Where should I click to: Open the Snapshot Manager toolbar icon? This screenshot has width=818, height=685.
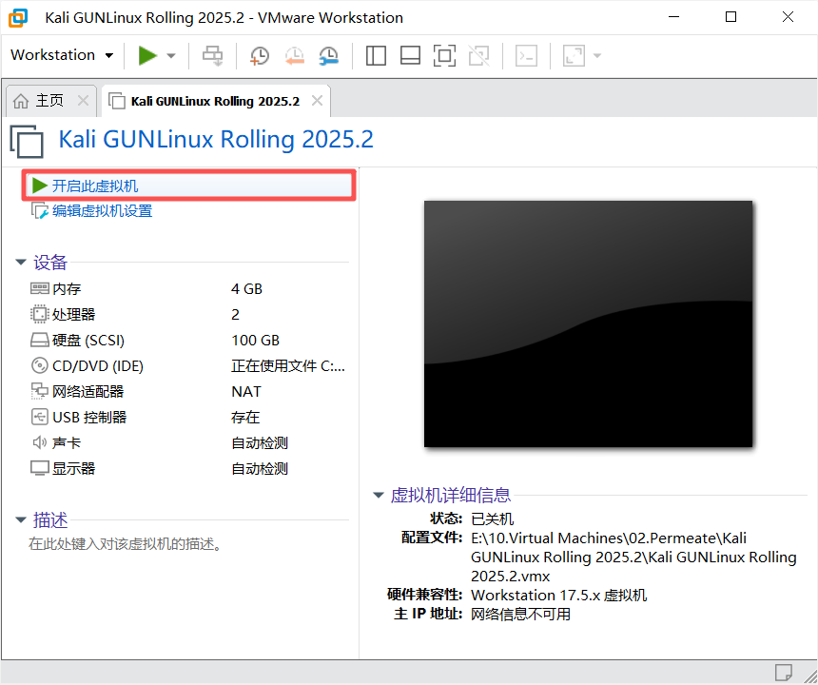[329, 55]
